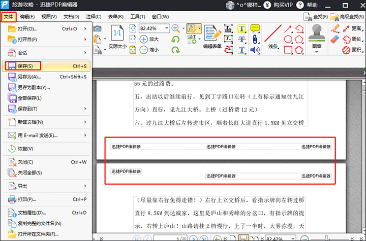Click the 高级查找(S) advanced search button
The image size is (366, 241).
[x=347, y=17]
